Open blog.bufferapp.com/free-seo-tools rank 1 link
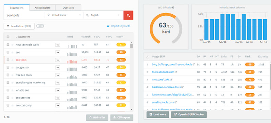Screen dimensions: 271x123 point(172,64)
